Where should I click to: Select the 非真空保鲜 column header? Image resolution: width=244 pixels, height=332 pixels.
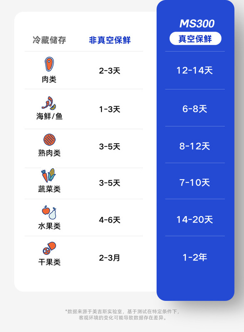(x=110, y=40)
